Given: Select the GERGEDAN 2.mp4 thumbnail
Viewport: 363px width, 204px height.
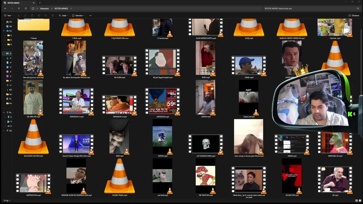Looking at the screenshot, I should coord(77,101).
